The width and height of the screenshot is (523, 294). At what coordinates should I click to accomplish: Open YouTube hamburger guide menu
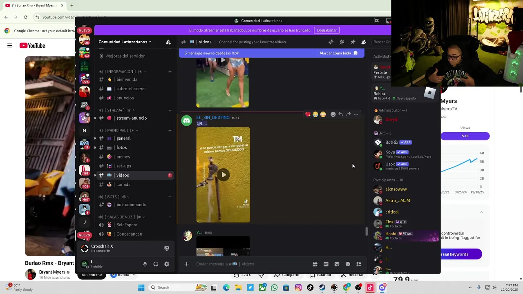click(10, 45)
